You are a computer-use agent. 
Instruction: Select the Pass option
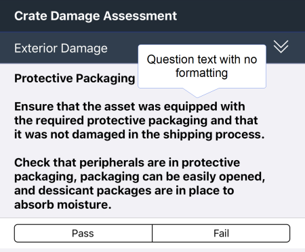coord(83,233)
